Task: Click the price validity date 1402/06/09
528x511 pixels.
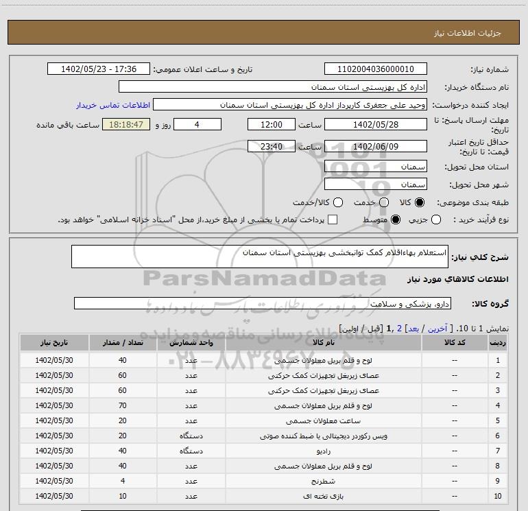Action: coord(376,146)
